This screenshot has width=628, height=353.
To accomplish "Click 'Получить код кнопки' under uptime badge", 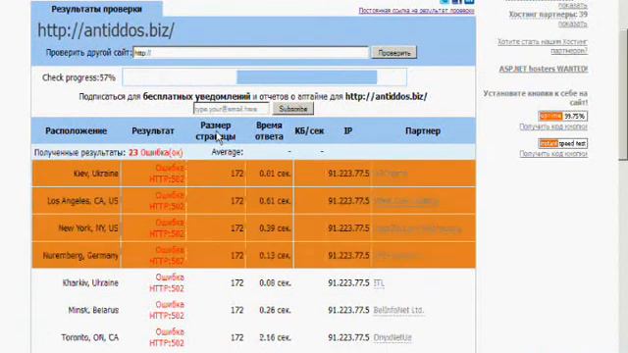I will [553, 126].
